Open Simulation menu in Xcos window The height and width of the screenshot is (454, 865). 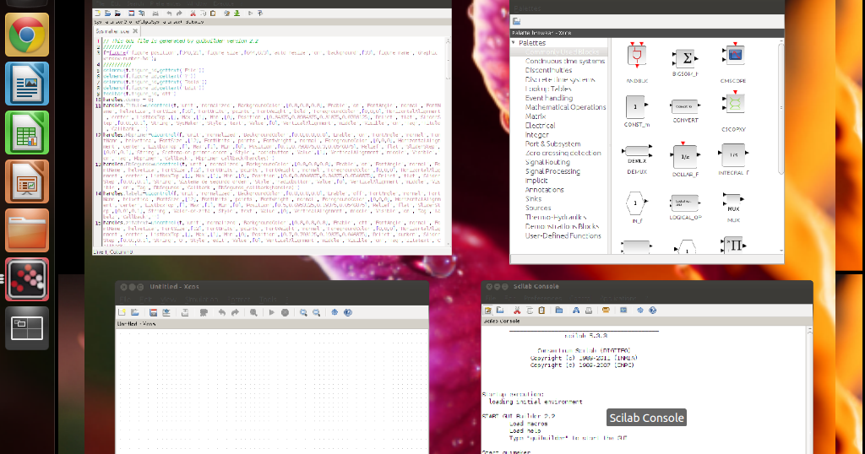click(201, 300)
